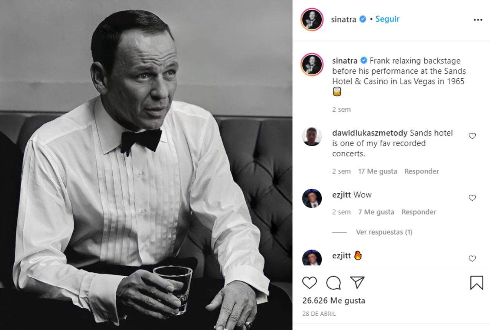The image size is (490, 330).
Task: Visit dawidlukaszmetody's profile avatar
Action: [312, 136]
